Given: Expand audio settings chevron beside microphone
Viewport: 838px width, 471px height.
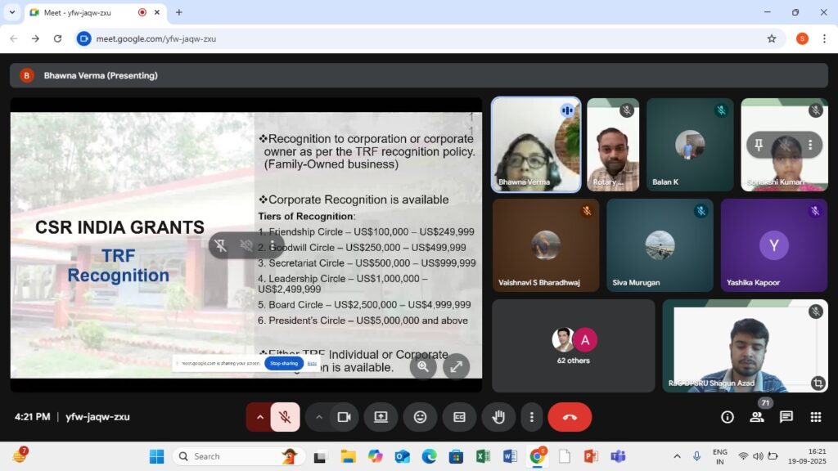Looking at the screenshot, I should tap(260, 417).
